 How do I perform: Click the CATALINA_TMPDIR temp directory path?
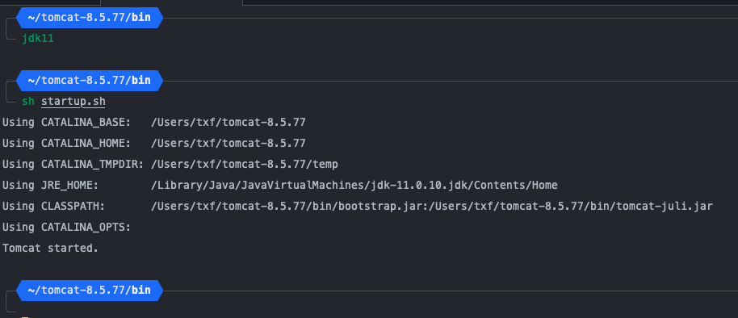pyautogui.click(x=245, y=164)
